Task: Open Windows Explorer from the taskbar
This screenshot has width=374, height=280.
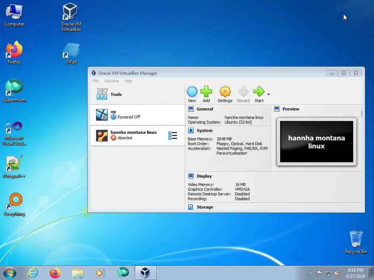Action: click(78, 273)
